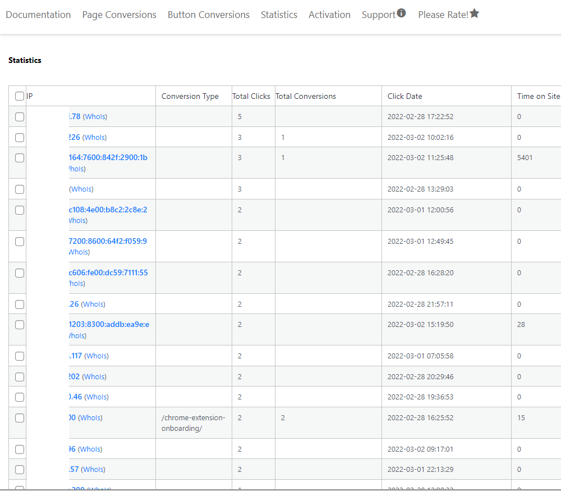
Task: Select the Statistics menu item
Action: 279,15
